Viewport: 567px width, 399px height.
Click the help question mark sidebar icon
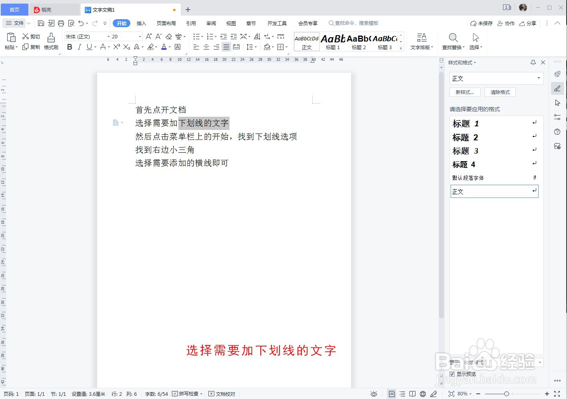pos(557,132)
